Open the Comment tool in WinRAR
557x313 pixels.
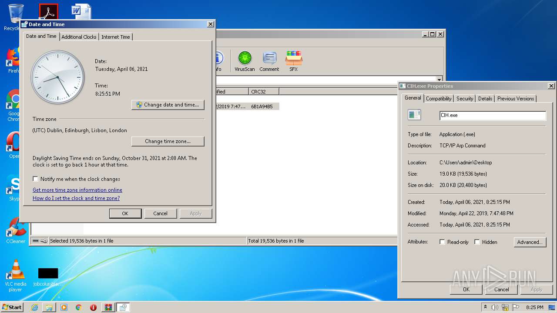pos(269,61)
